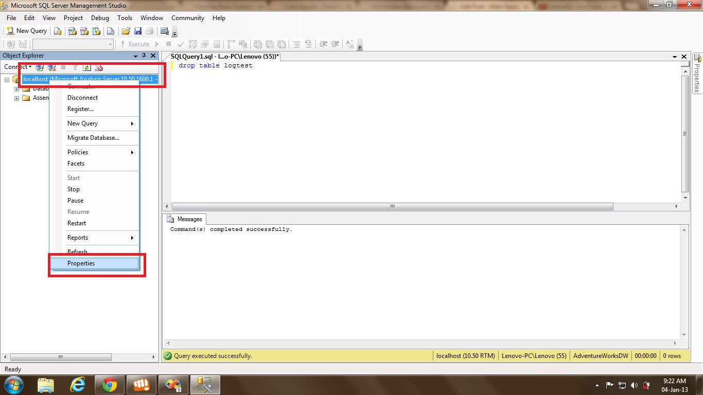The width and height of the screenshot is (703, 395).
Task: Click the Refresh icon in Object Explorer
Action: coord(87,67)
